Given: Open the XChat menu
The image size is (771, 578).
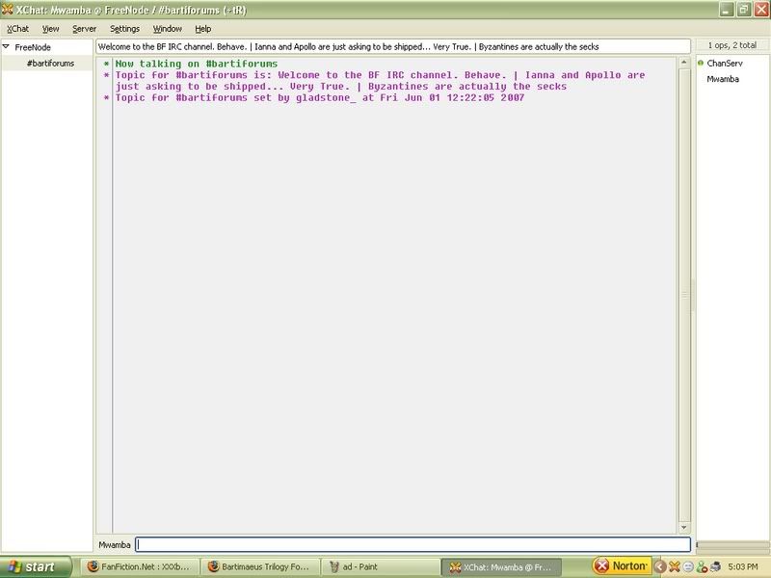Looking at the screenshot, I should (x=17, y=29).
